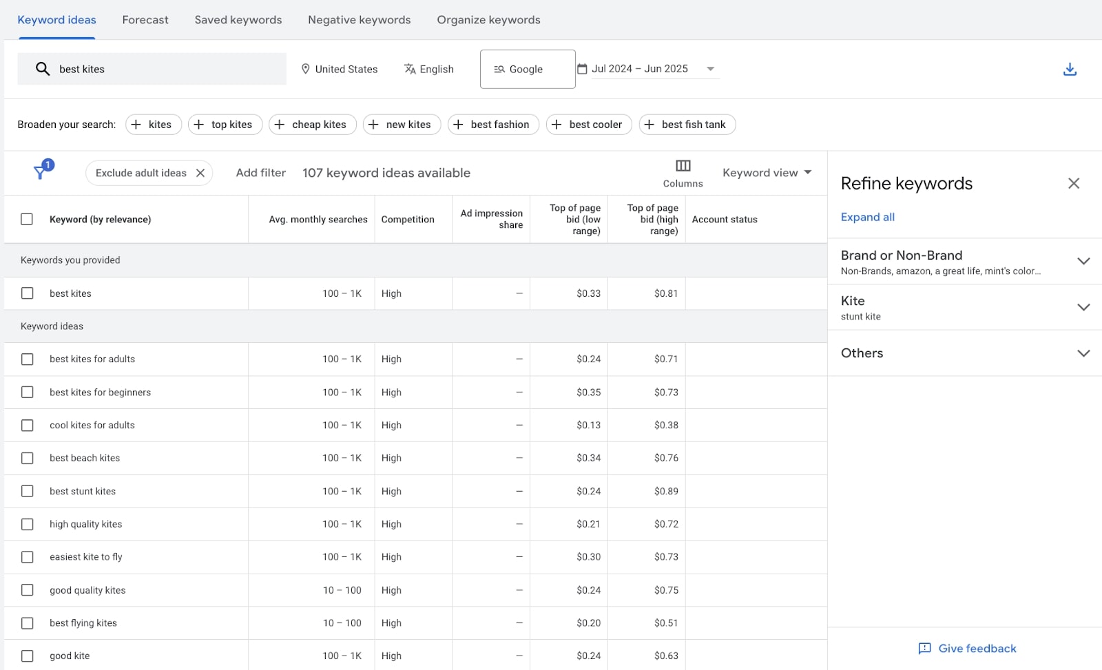Screen dimensions: 1102x670
Task: Click the Give feedback icon
Action: pyautogui.click(x=924, y=649)
